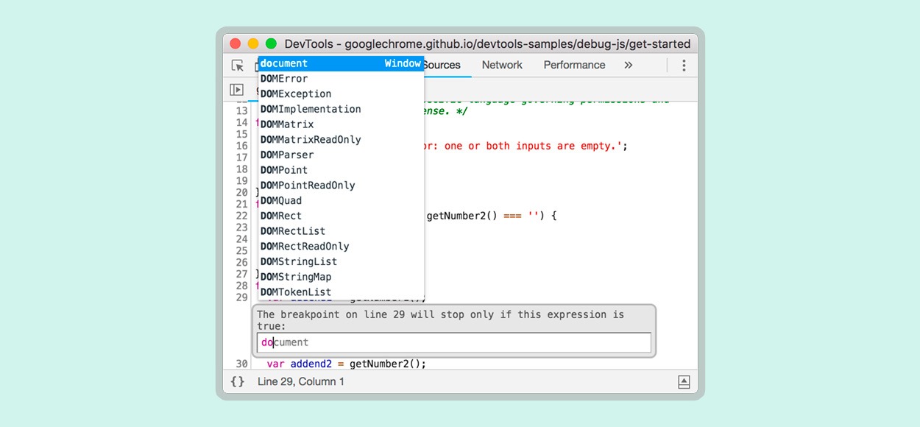Screen dimensions: 920x427
Task: Open the DevTools three-dot customize menu
Action: click(684, 65)
